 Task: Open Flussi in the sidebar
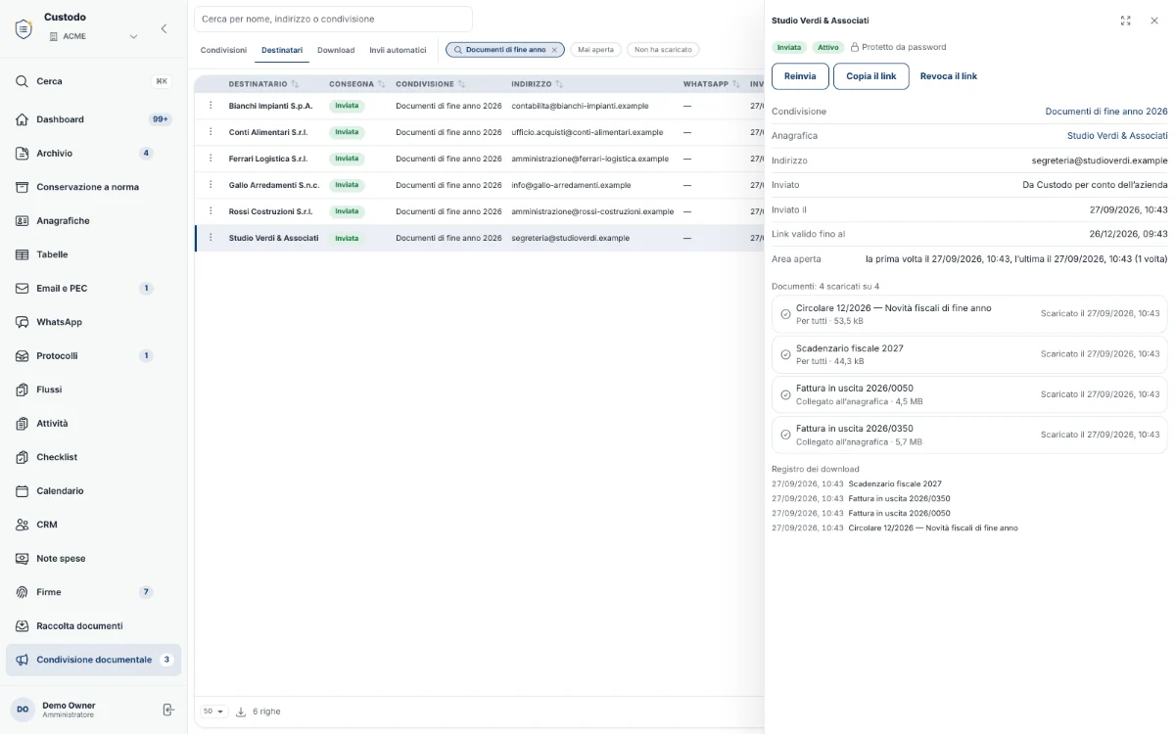click(93, 390)
